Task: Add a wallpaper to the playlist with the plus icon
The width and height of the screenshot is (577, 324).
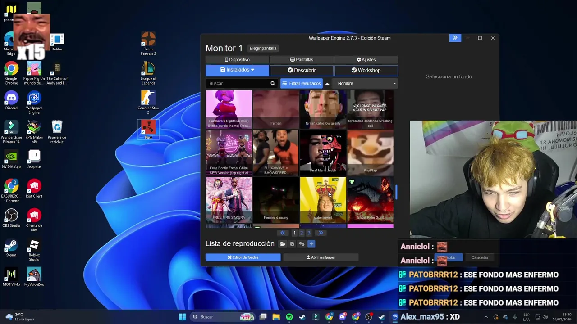Action: (x=311, y=244)
